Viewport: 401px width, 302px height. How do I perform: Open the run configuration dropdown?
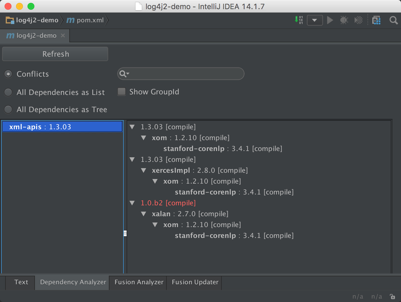pyautogui.click(x=315, y=20)
